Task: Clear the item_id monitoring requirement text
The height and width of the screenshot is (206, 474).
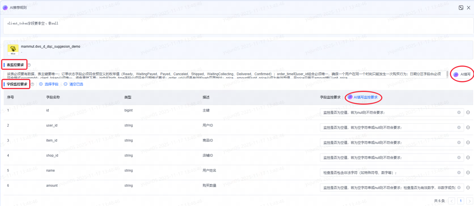Action: pos(459,142)
